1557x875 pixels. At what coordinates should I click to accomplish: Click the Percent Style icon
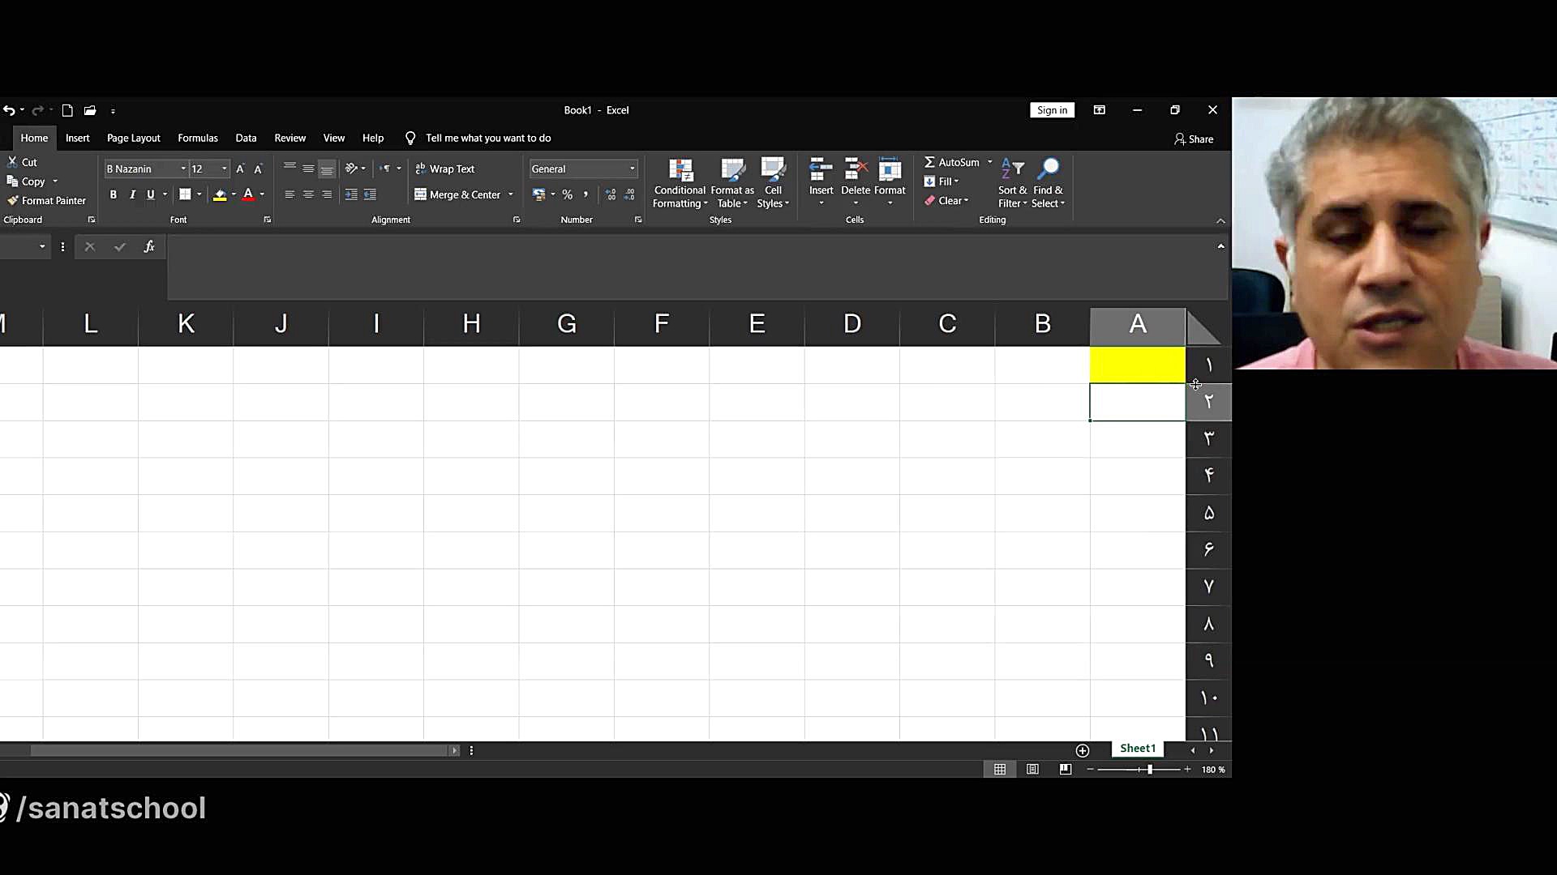567,194
